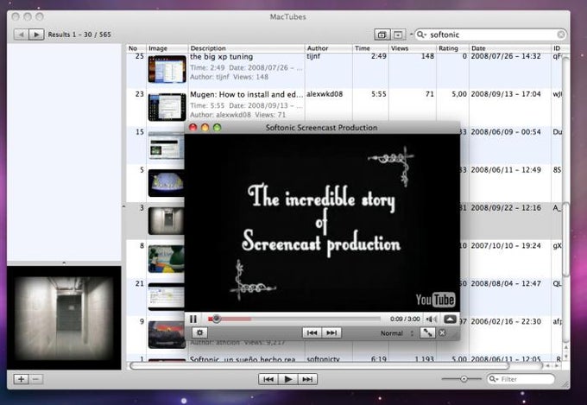The width and height of the screenshot is (587, 405).
Task: Go to previous results page arrow
Action: (x=22, y=35)
